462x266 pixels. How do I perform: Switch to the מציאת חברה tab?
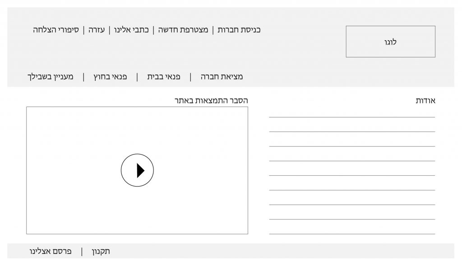(222, 77)
